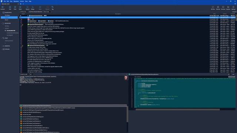The image size is (237, 133).
Task: Select commit starting with 'Ignore HEAD request failure'
Action: [40, 30]
